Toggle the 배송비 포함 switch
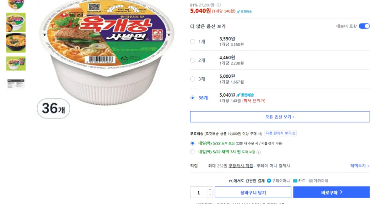Viewport: 389px width, 204px height. [x=364, y=26]
